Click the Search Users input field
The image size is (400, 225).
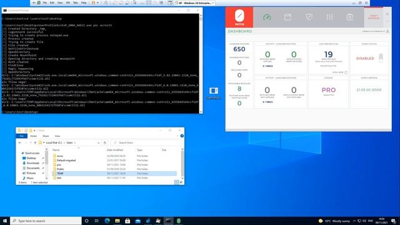tap(146, 142)
